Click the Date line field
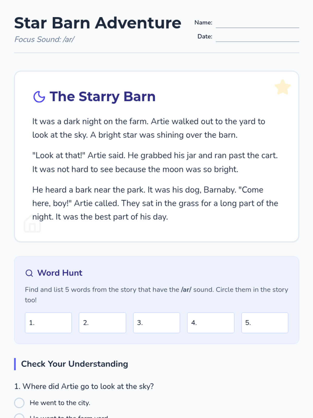313x418 pixels. 257,37
